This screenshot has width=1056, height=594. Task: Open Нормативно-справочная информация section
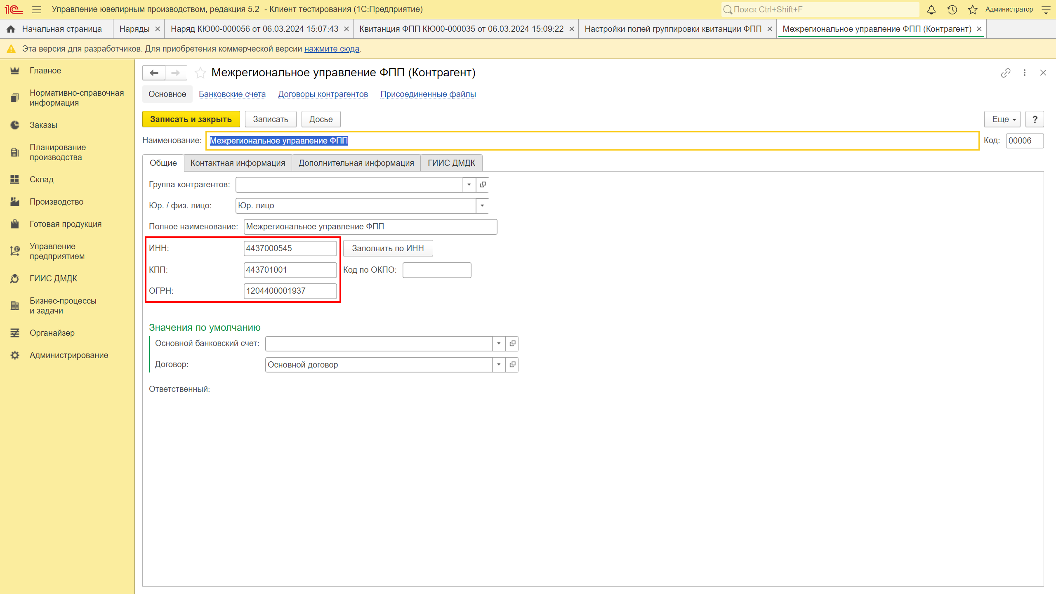(67, 98)
